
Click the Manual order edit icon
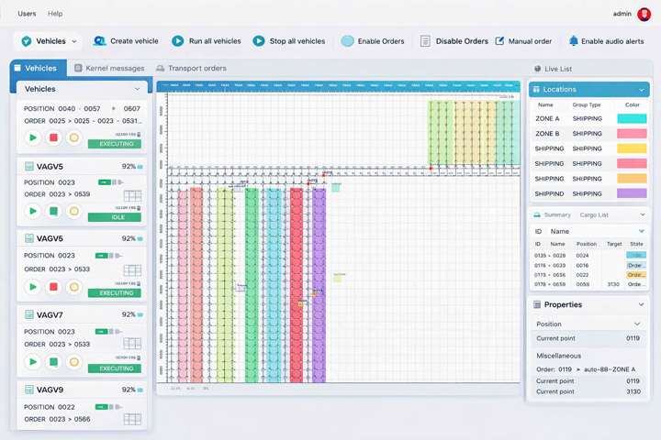(500, 41)
